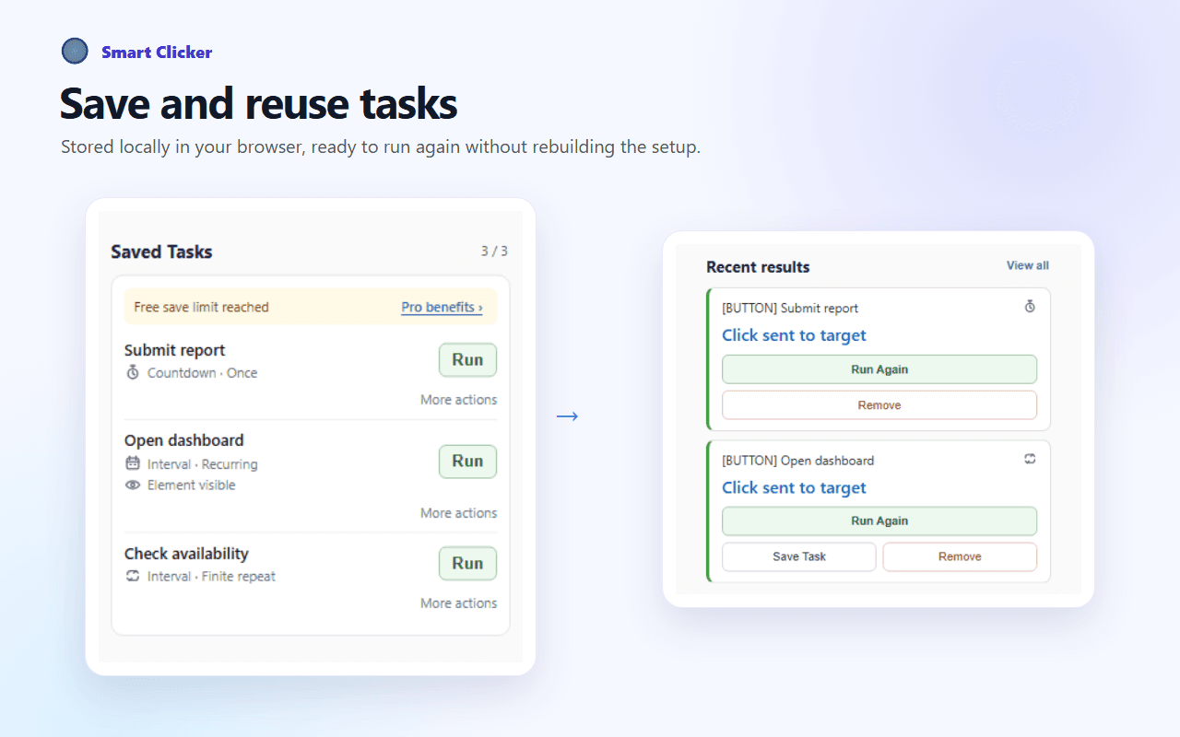Click the [BUTTON] Submit report result title
The image size is (1180, 737).
pos(790,309)
